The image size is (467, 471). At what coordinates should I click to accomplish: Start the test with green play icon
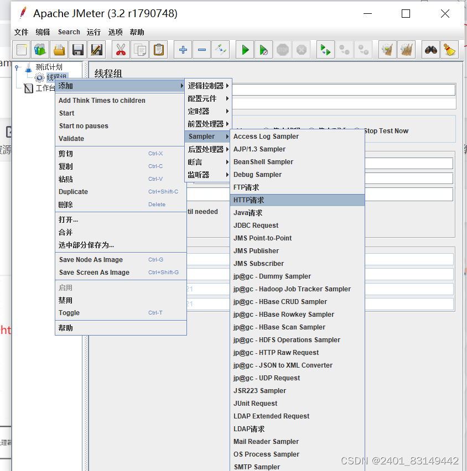point(245,50)
